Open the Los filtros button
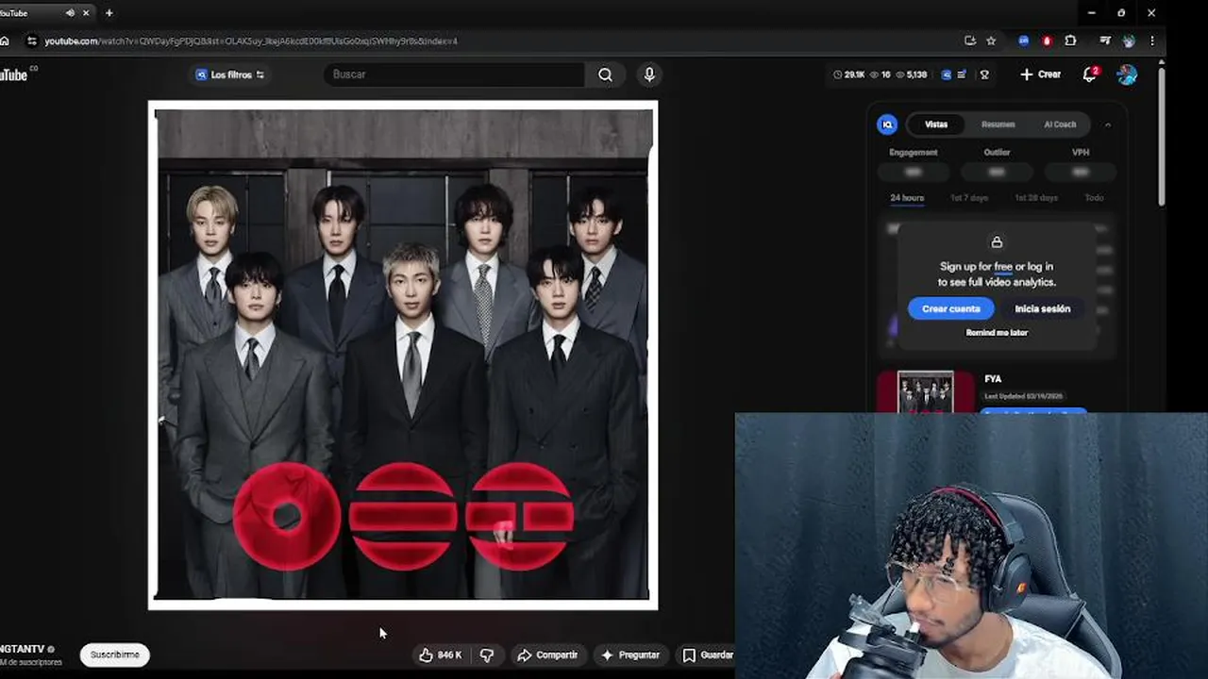 [x=229, y=75]
